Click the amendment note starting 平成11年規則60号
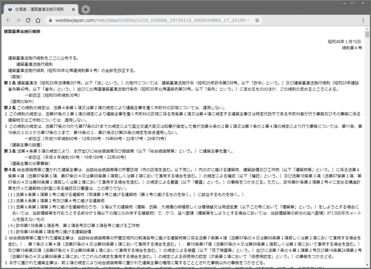 pos(95,139)
